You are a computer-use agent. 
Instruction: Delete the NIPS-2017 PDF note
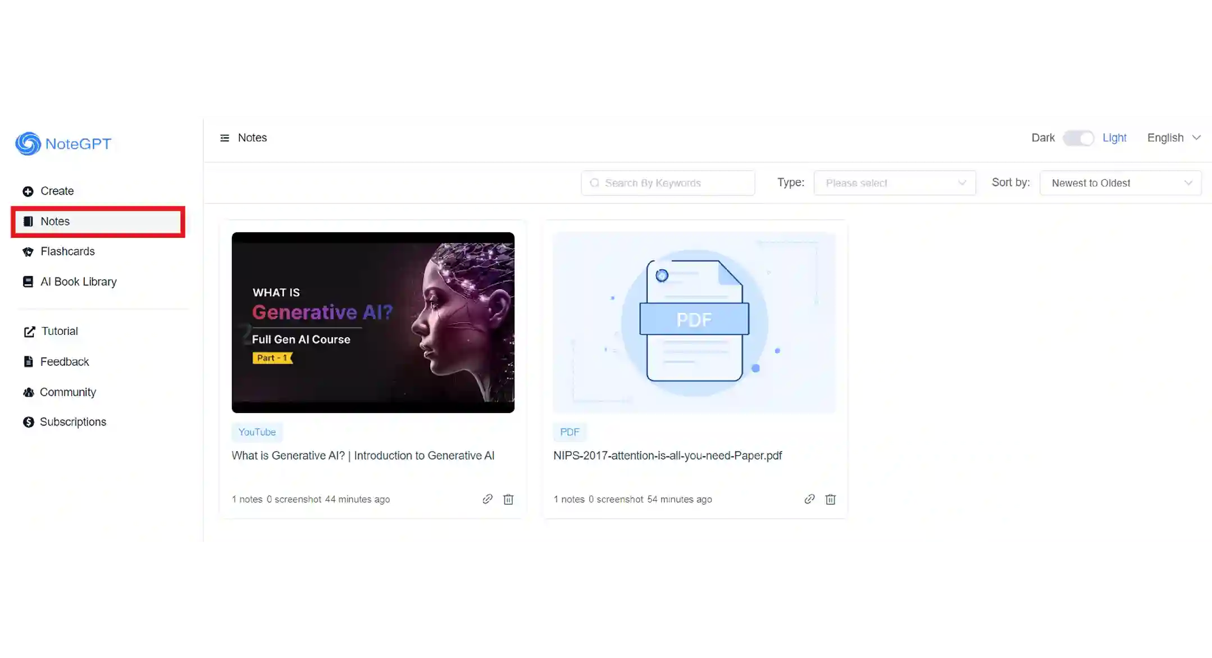point(830,499)
